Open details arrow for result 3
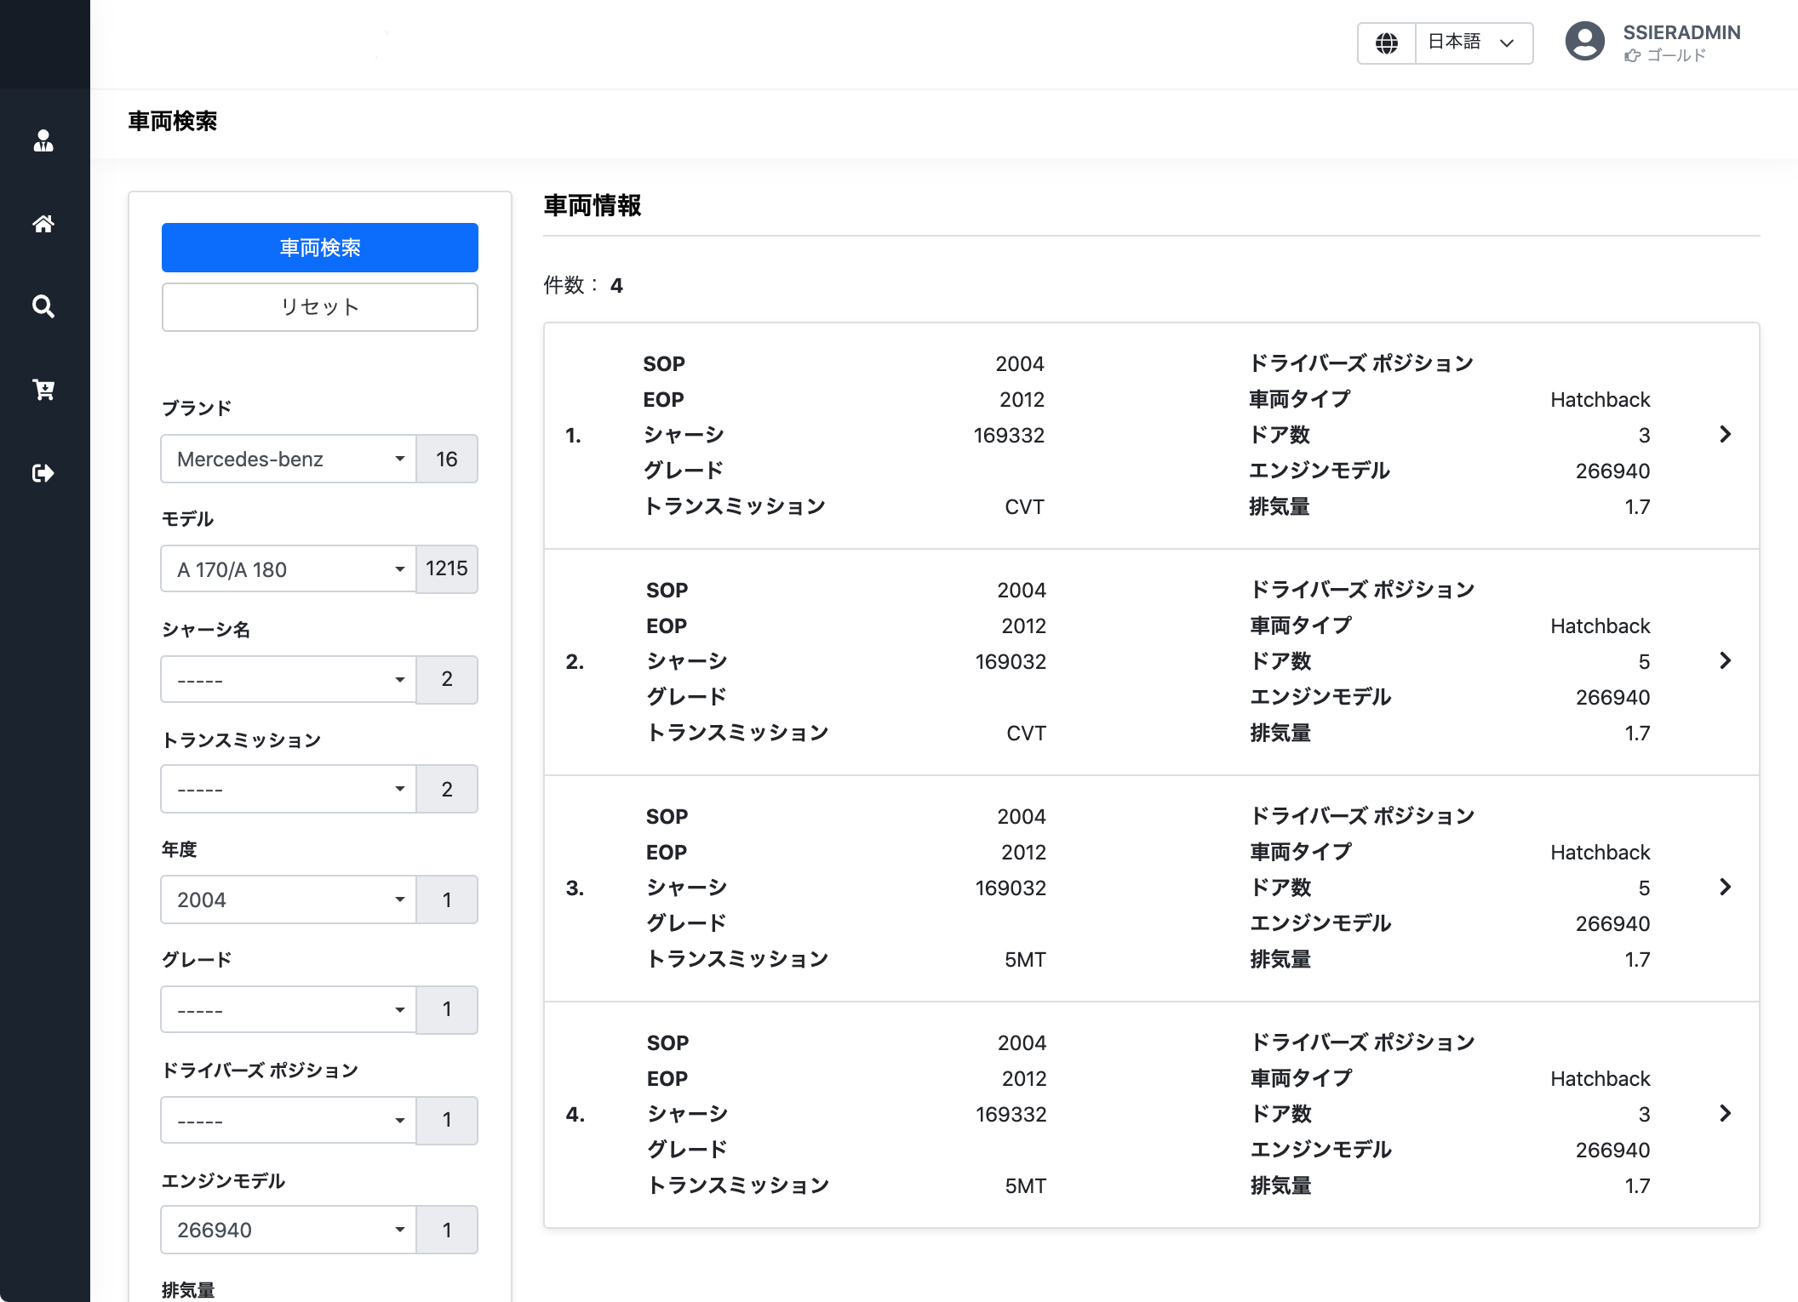This screenshot has height=1302, width=1798. coord(1725,887)
